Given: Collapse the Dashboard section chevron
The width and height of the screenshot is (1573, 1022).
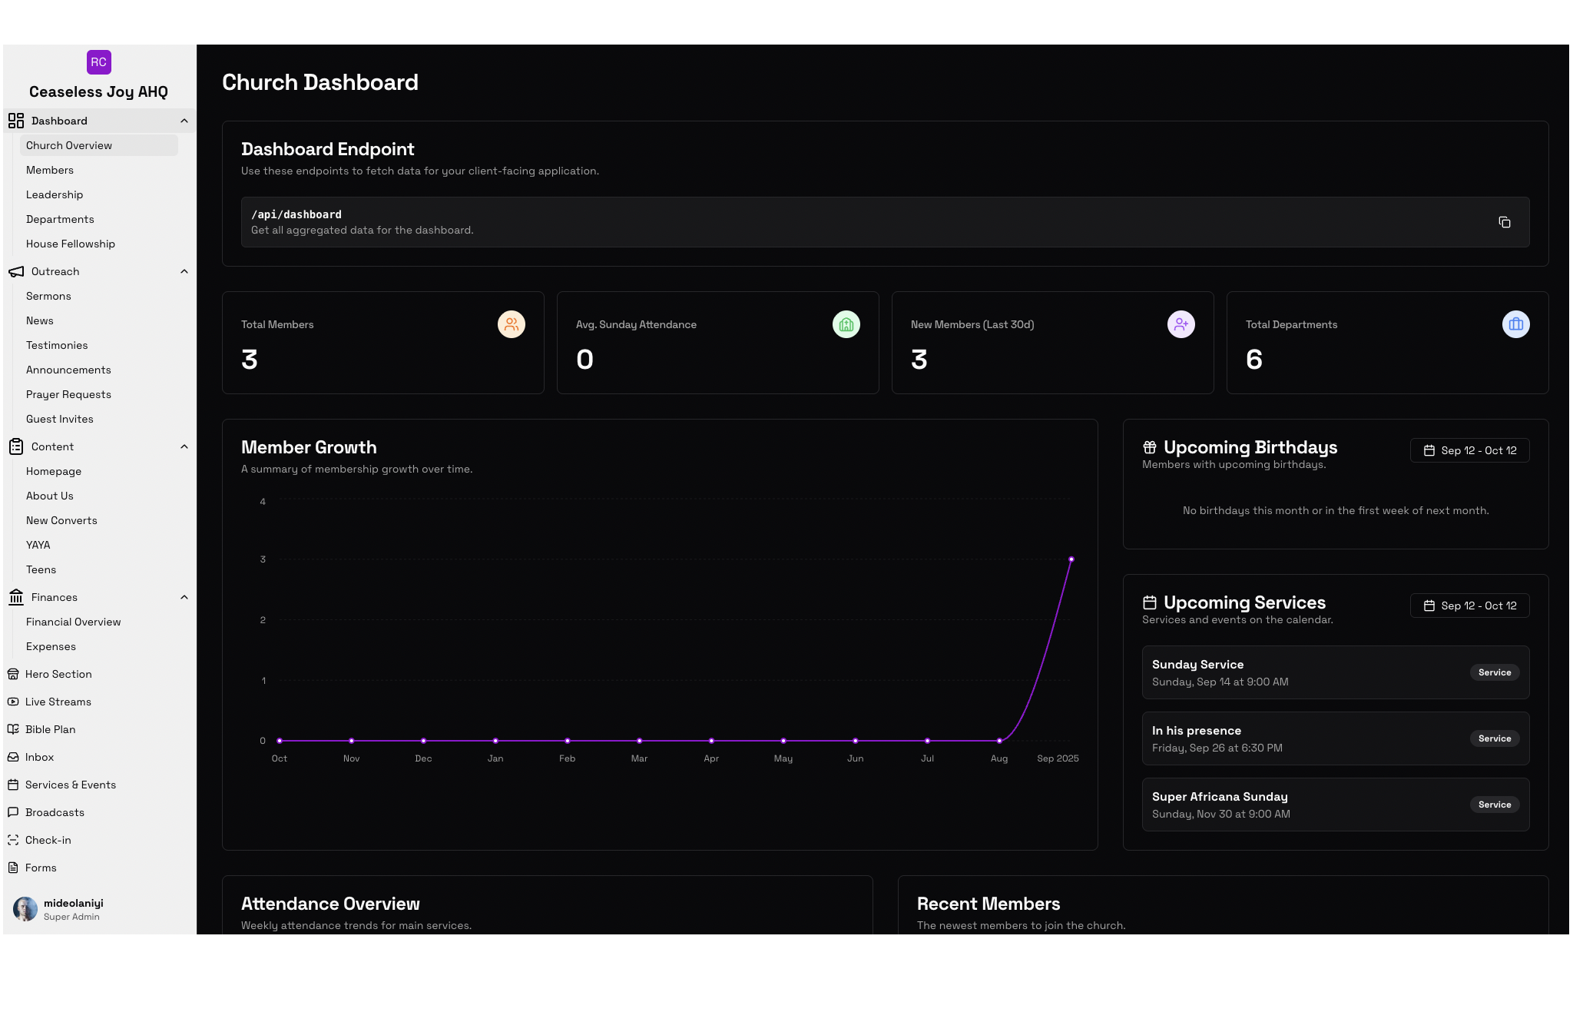Looking at the screenshot, I should [184, 121].
